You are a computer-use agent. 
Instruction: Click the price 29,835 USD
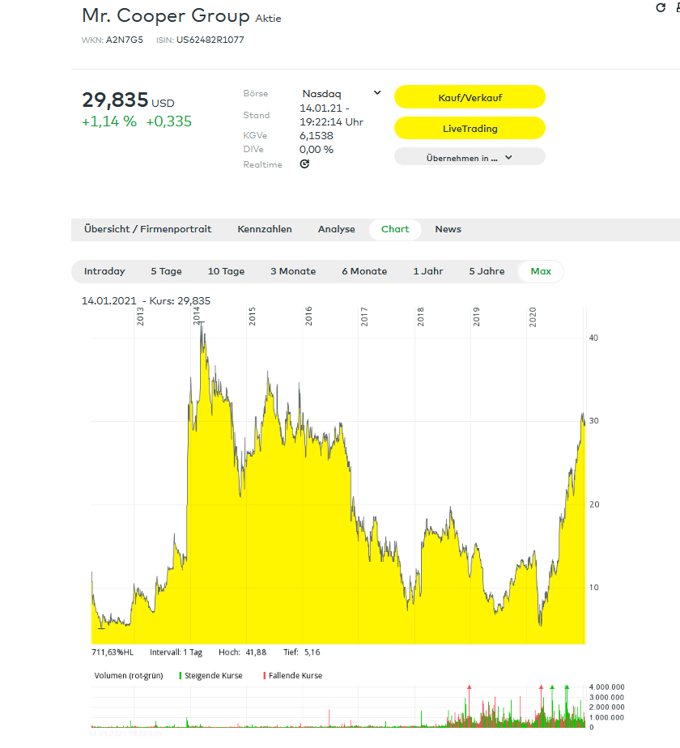pos(129,100)
